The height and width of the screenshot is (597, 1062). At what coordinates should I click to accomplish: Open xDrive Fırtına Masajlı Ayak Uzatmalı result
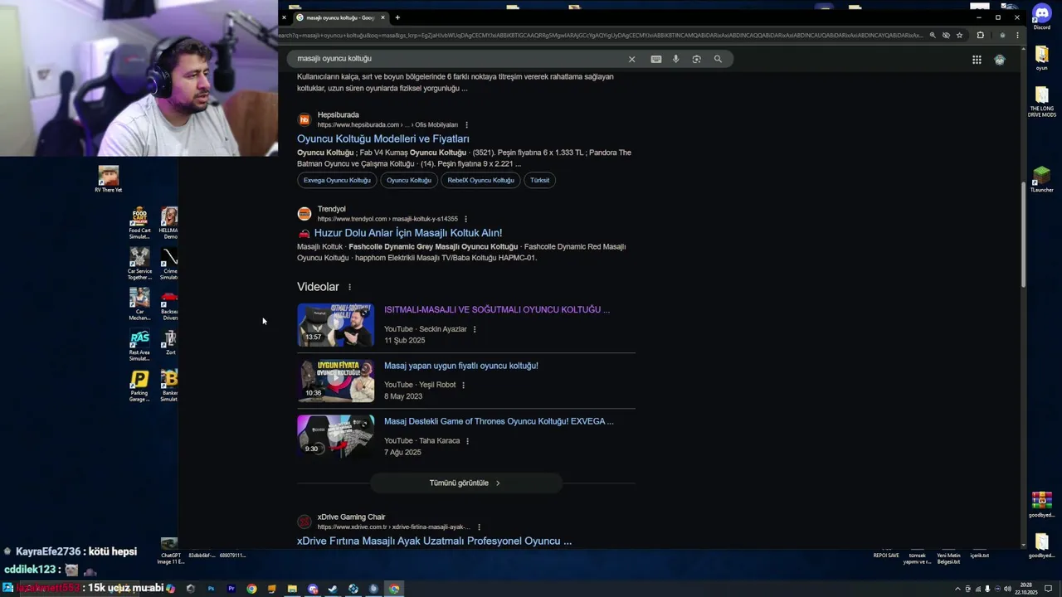434,541
